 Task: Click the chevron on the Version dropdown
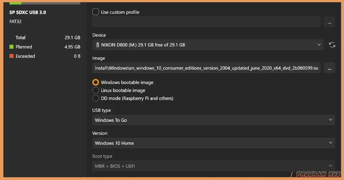click(x=331, y=143)
